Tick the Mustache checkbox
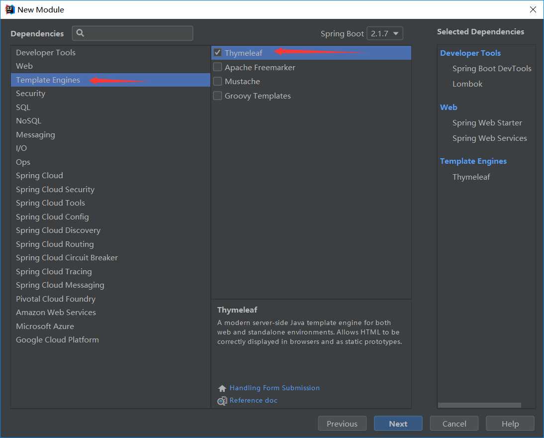544x438 pixels. point(217,81)
